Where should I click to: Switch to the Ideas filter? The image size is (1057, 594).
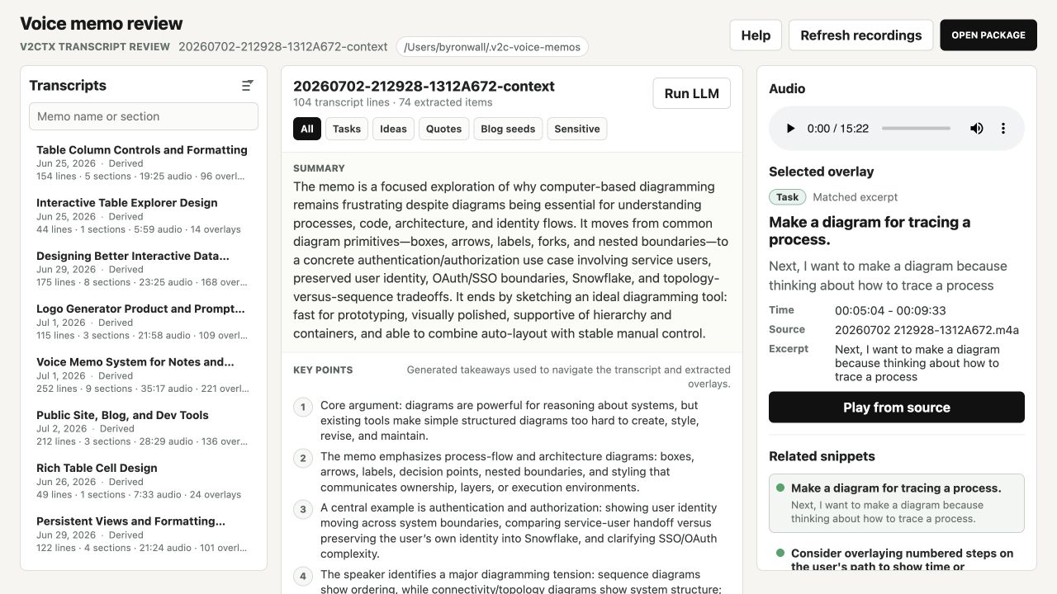tap(393, 129)
